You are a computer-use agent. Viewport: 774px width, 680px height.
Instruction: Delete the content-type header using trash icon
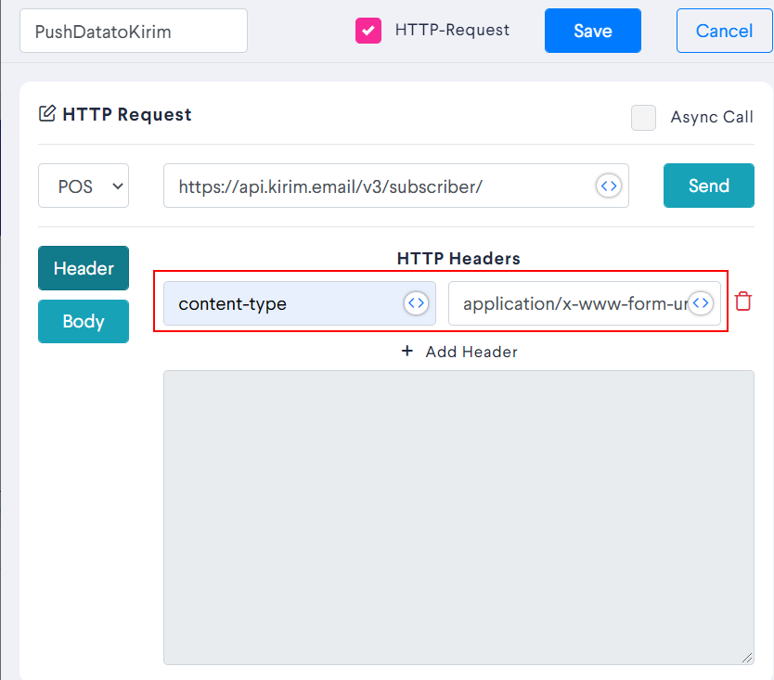[742, 301]
